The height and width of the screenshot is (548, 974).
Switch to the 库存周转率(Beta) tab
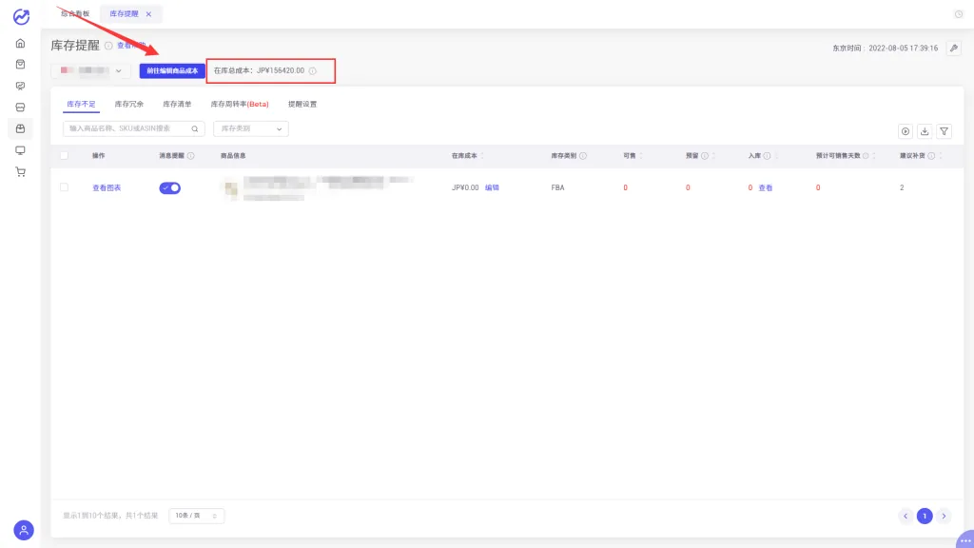tap(240, 105)
